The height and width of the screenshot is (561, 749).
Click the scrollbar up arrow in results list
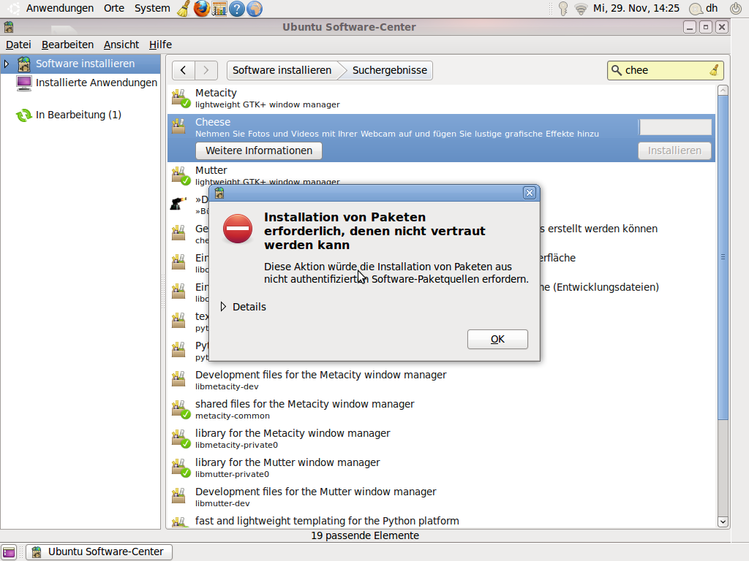pyautogui.click(x=723, y=90)
